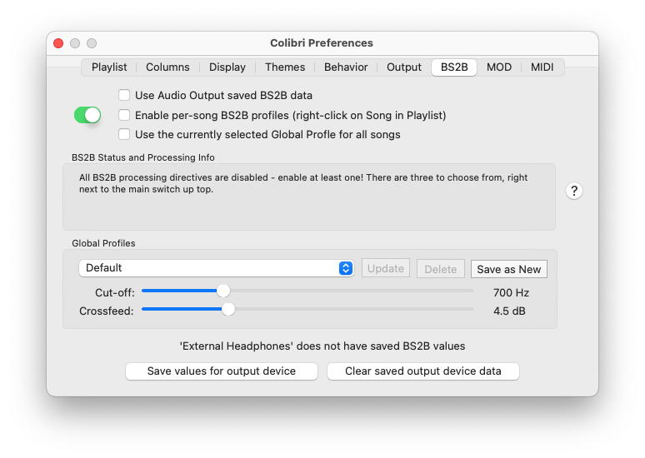Enable Use Audio Output saved BS2B data
Screen dimensions: 645x458
coord(124,96)
